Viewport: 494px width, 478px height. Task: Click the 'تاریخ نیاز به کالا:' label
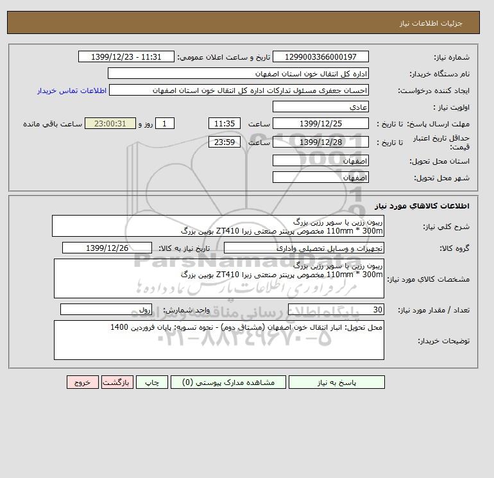point(184,248)
